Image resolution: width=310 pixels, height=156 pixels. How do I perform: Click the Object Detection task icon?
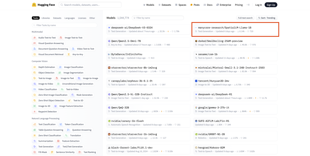point(35,73)
